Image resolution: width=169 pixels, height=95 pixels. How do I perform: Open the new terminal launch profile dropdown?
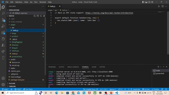click(x=161, y=67)
